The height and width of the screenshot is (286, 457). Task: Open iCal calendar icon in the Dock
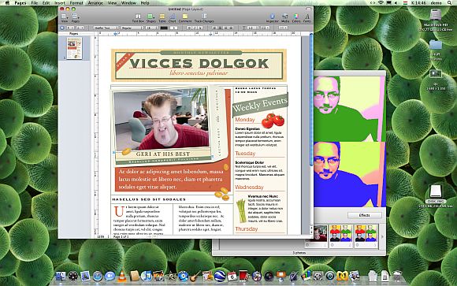[232, 276]
